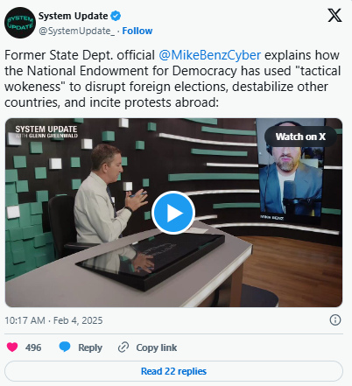
Task: Click the Copy link text
Action: (157, 347)
